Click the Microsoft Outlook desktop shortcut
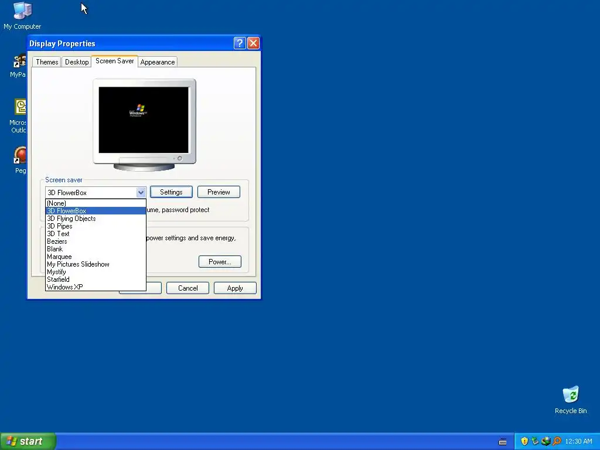This screenshot has height=450, width=600. (x=19, y=115)
